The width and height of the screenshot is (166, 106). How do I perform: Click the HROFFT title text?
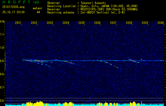tap(16, 2)
